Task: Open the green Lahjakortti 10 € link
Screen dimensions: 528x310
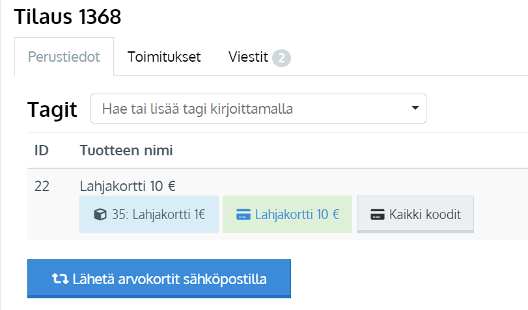Action: [x=297, y=214]
